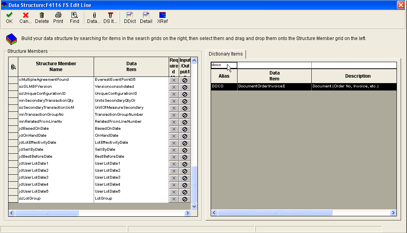Click the row selector for jdSellByDate

tap(13, 150)
